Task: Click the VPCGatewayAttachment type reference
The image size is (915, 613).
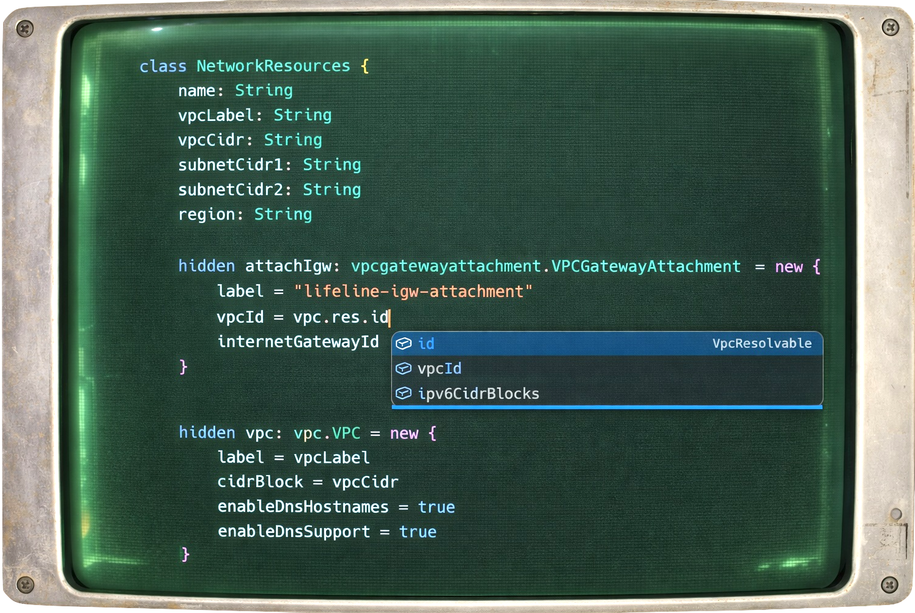Action: coord(645,266)
